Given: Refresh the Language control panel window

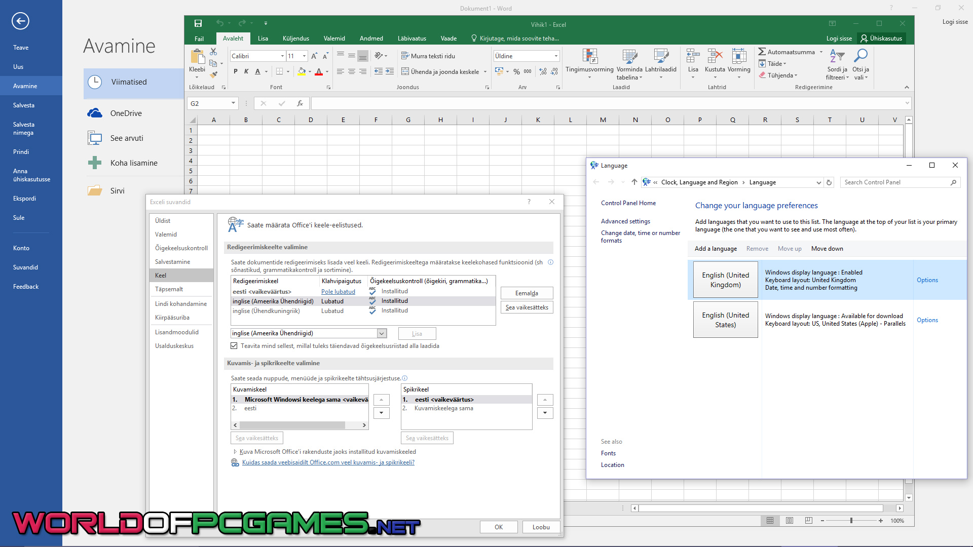Looking at the screenshot, I should click(x=829, y=182).
